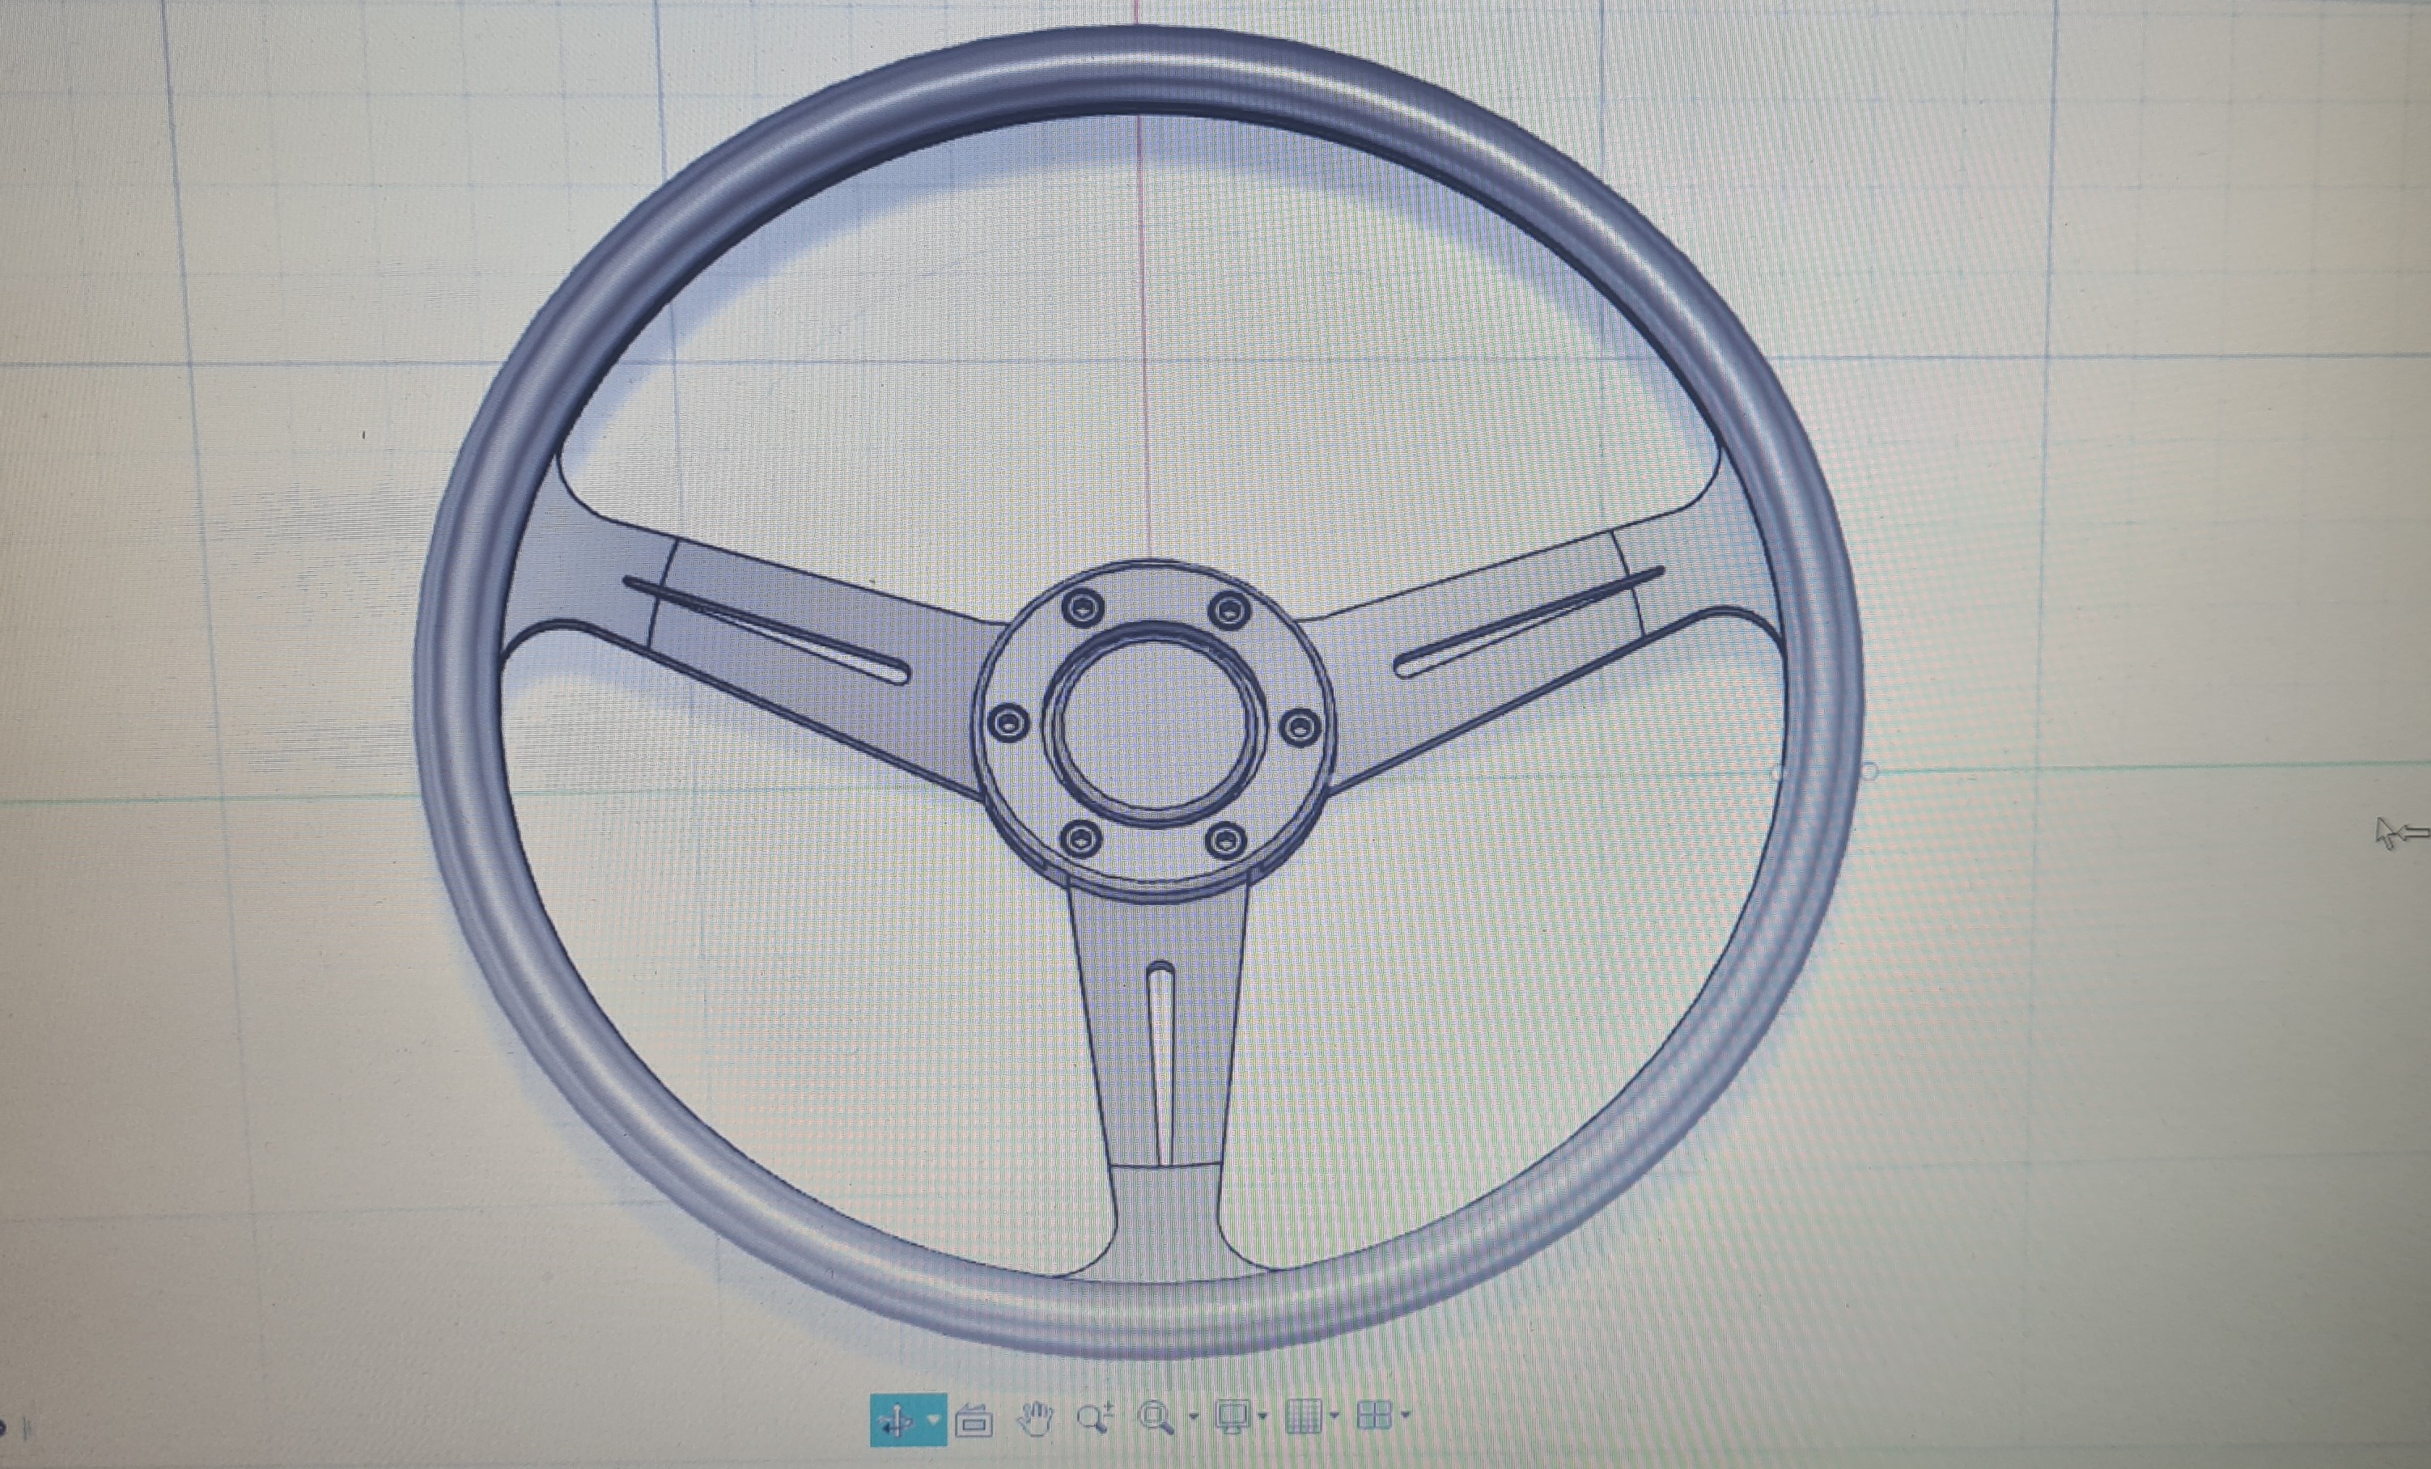Expand the Viewports dropdown arrow

pos(1406,1416)
